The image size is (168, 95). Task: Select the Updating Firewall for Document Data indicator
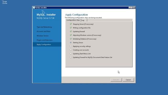point(71,57)
